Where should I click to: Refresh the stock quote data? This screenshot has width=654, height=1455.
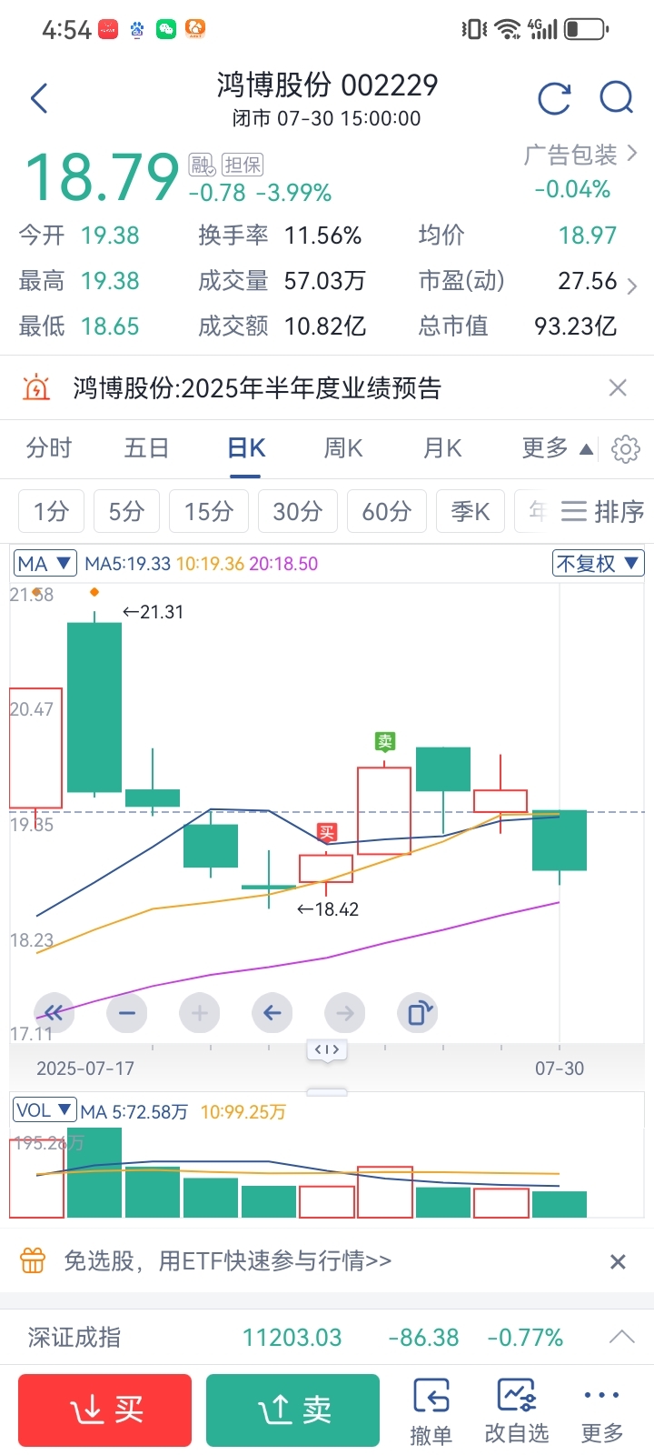tap(554, 98)
